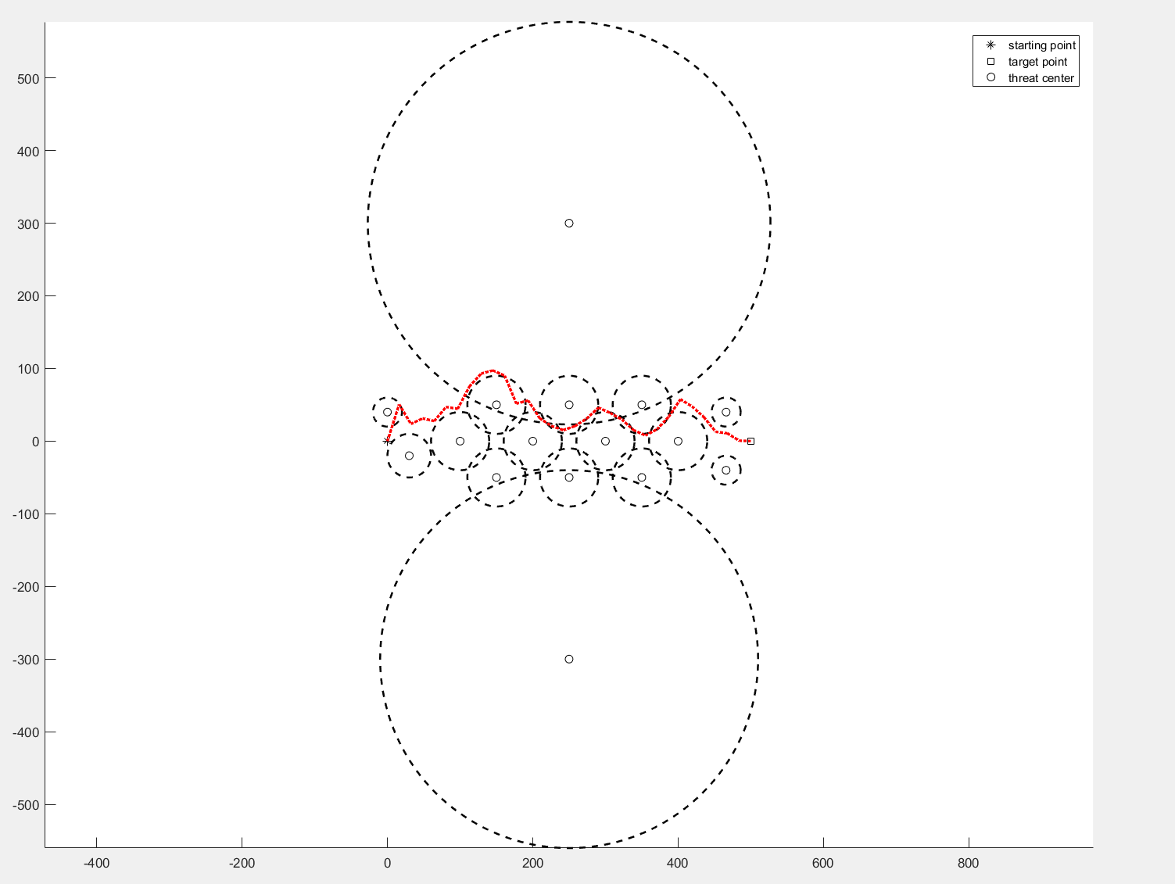
Task: Click the x-axis tick label 400
Action: click(678, 863)
